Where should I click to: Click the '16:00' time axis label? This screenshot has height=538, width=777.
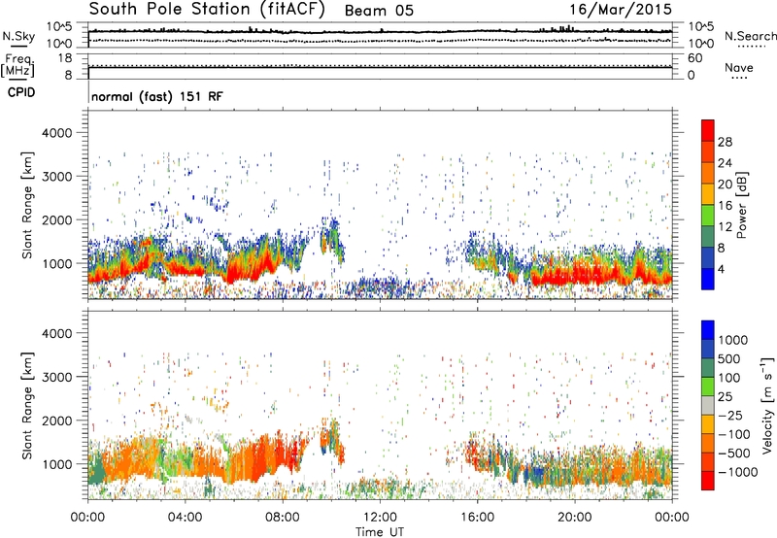tap(477, 518)
